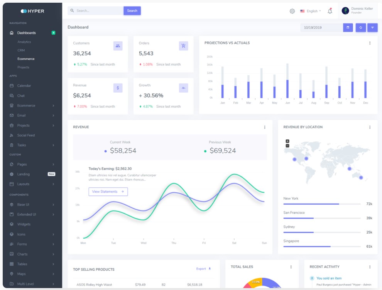Click the Maps pin icon
Viewport: 382px width, 290px height.
click(x=12, y=274)
